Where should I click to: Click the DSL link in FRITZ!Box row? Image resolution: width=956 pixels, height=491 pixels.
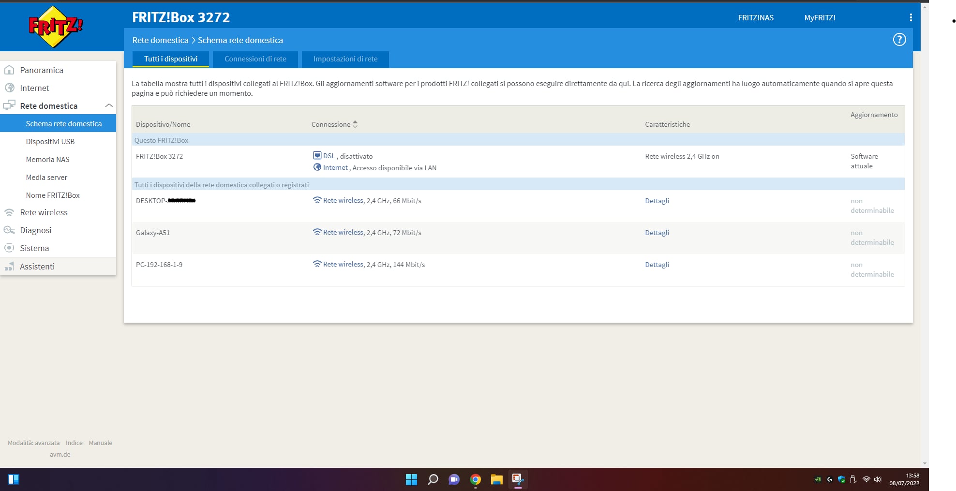[329, 156]
